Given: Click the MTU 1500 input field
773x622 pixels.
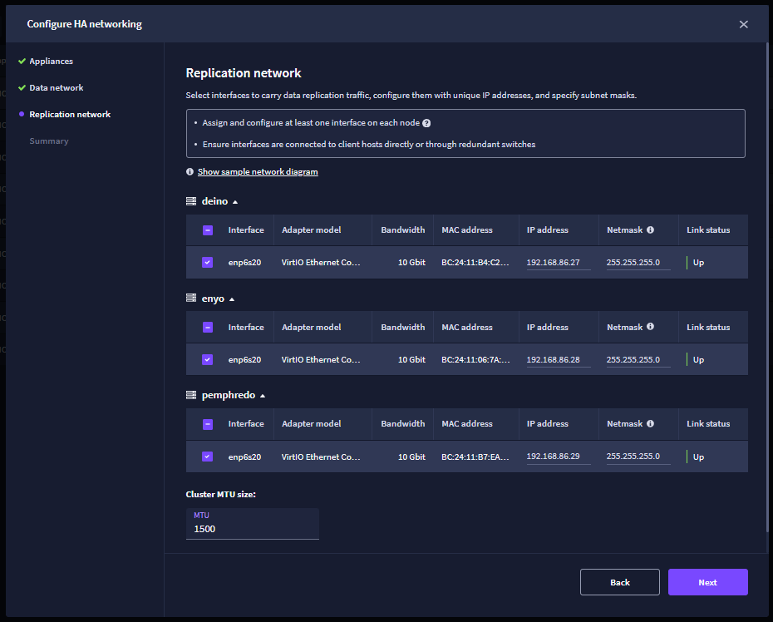Looking at the screenshot, I should click(253, 524).
